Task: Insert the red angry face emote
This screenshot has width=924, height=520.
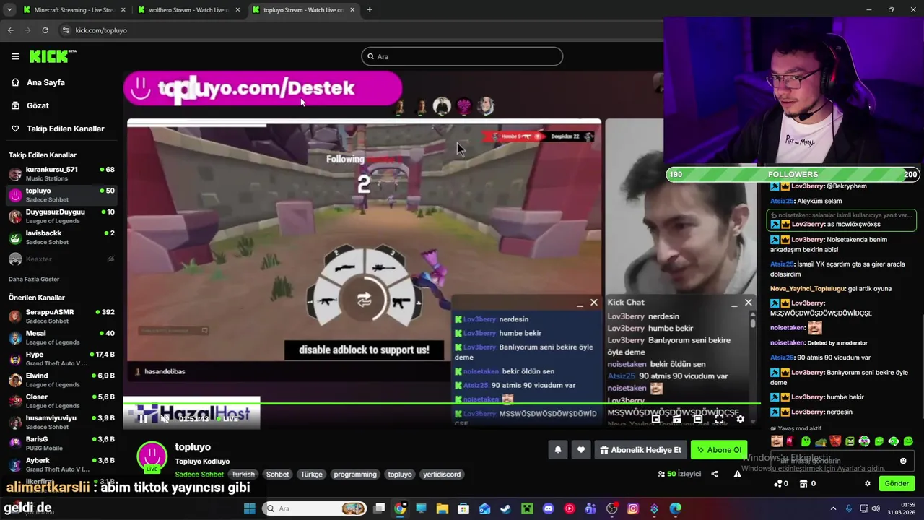Action: 835,441
